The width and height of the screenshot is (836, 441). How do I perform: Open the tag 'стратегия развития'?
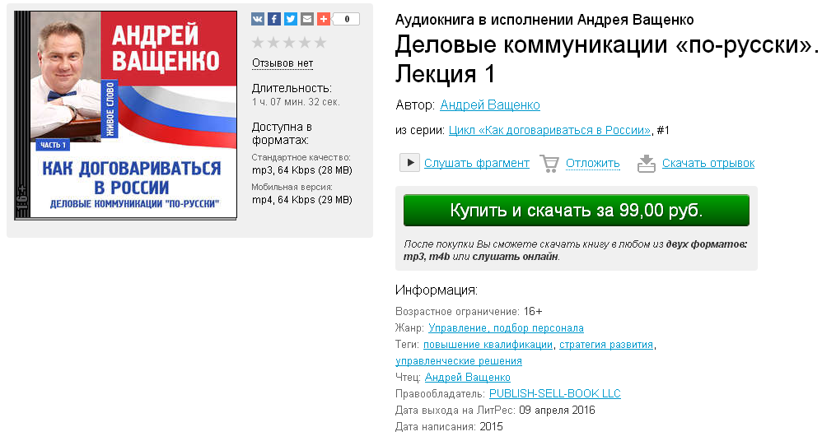pos(606,345)
